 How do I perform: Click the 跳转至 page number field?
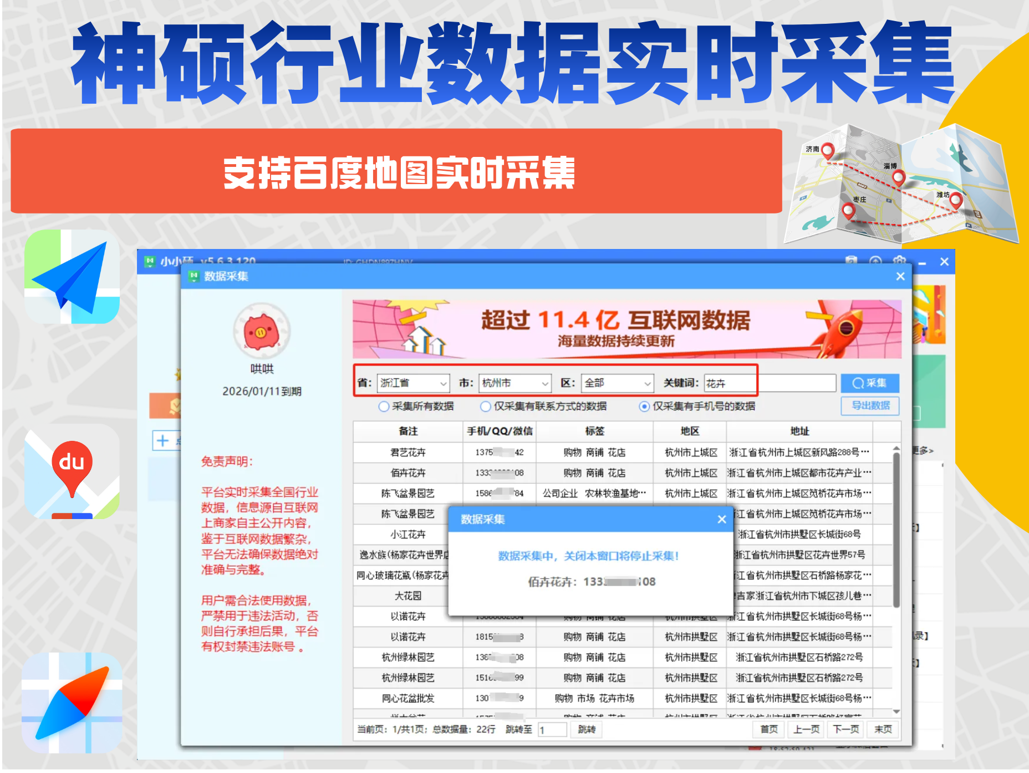point(552,730)
